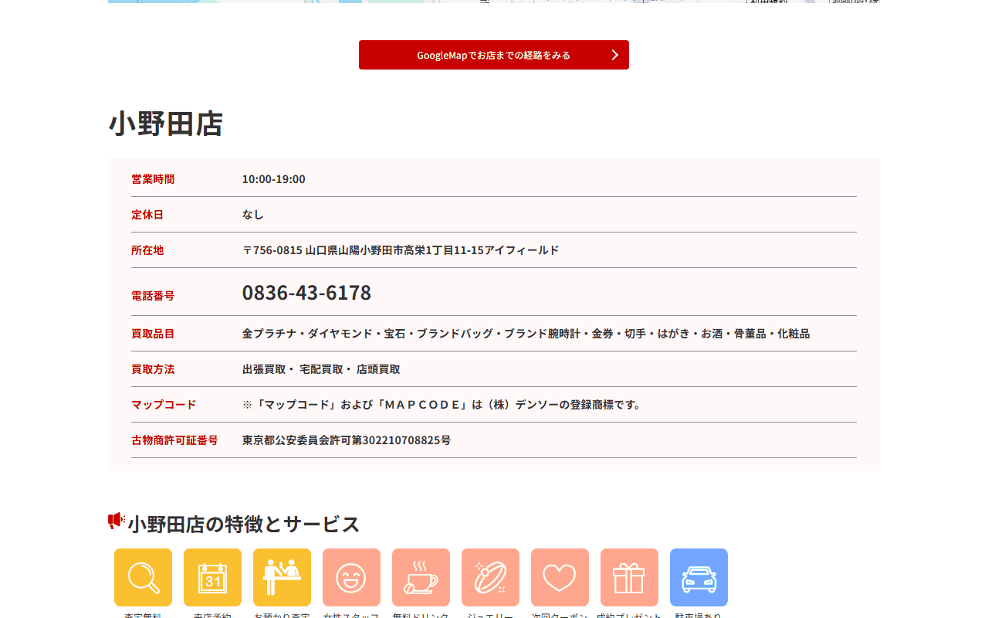988x618 pixels.
Task: Click the purchase items list starting 金プラチナ
Action: click(526, 334)
